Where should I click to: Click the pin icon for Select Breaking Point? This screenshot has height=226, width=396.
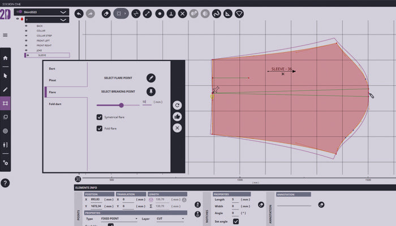pos(151,92)
